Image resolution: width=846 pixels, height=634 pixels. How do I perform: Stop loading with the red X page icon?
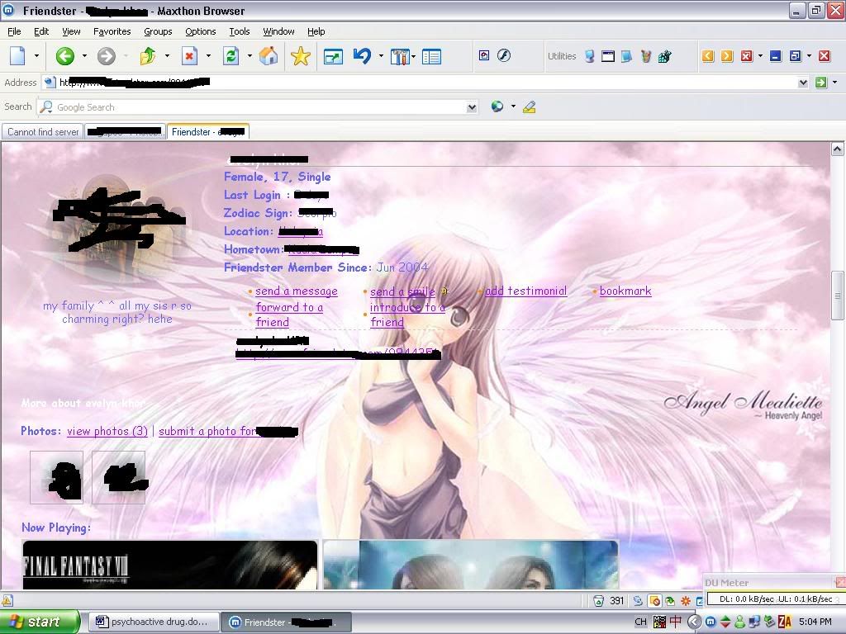(189, 55)
